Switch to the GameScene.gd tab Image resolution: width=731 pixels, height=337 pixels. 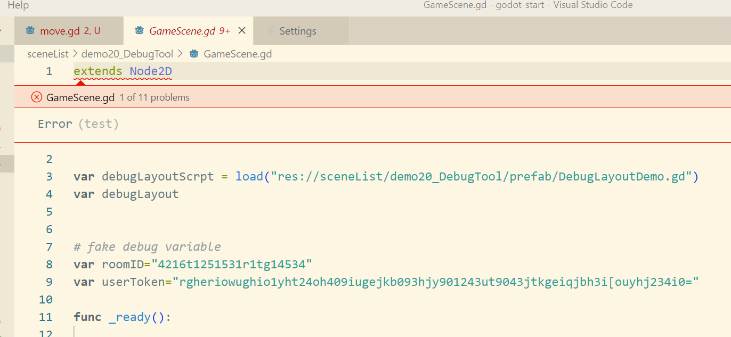tap(189, 31)
